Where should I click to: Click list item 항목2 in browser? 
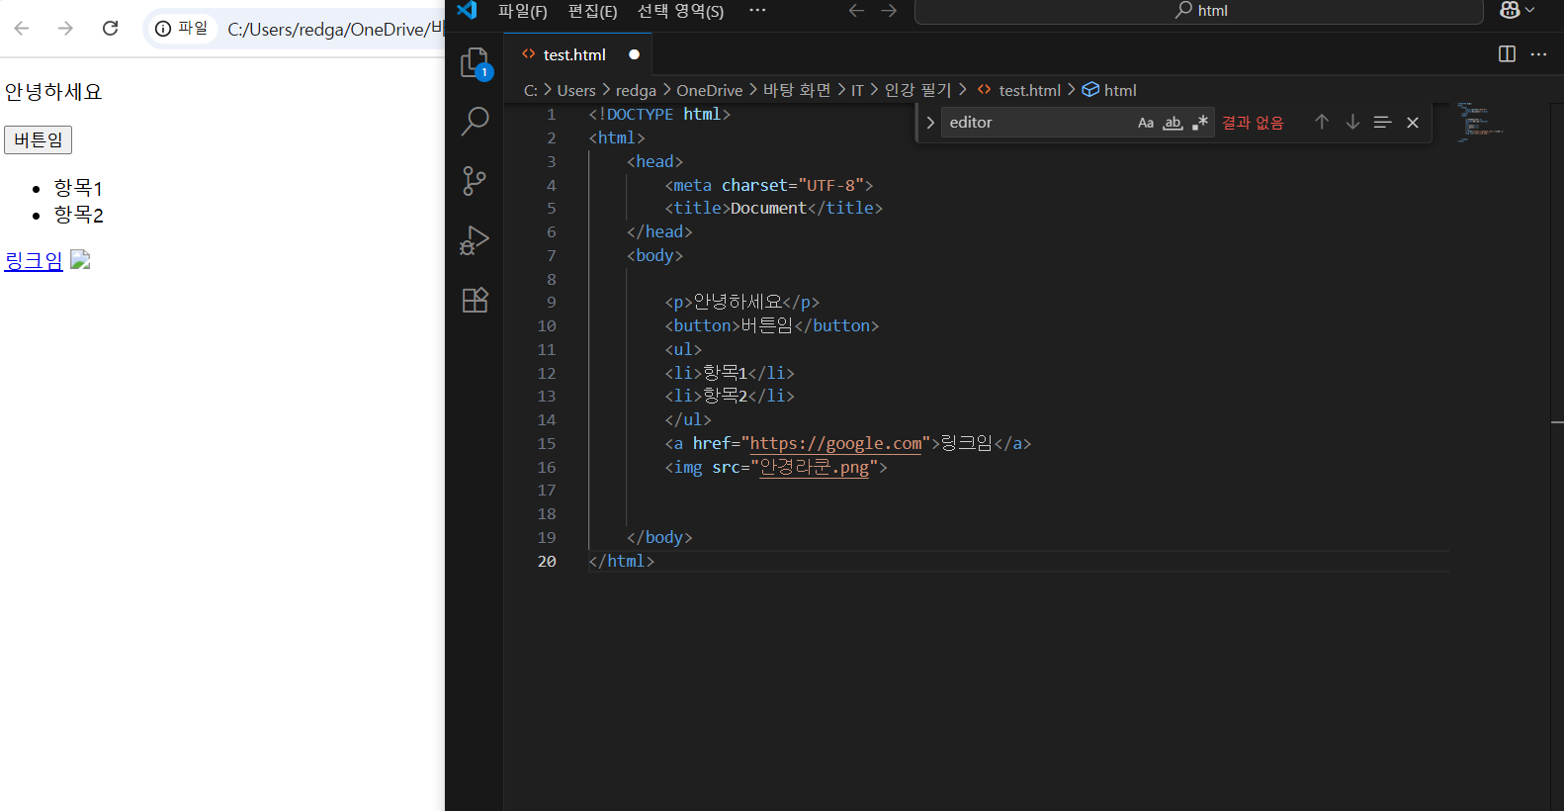point(78,215)
